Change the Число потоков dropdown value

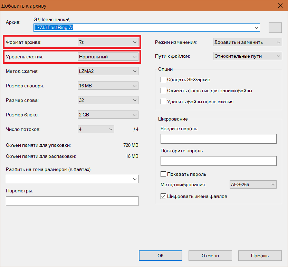click(x=96, y=130)
